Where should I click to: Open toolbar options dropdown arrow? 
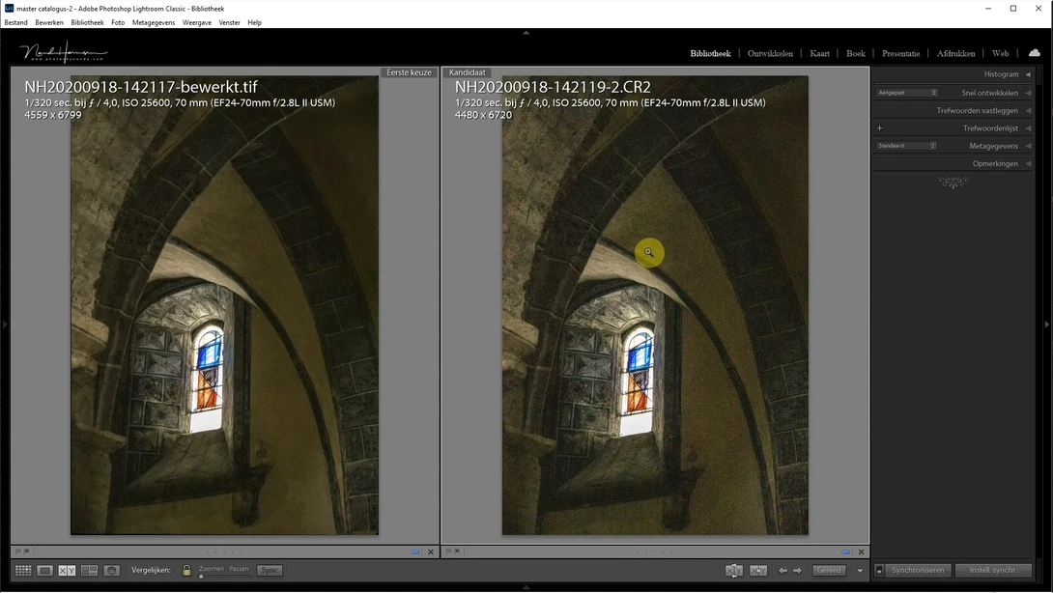pyautogui.click(x=860, y=571)
